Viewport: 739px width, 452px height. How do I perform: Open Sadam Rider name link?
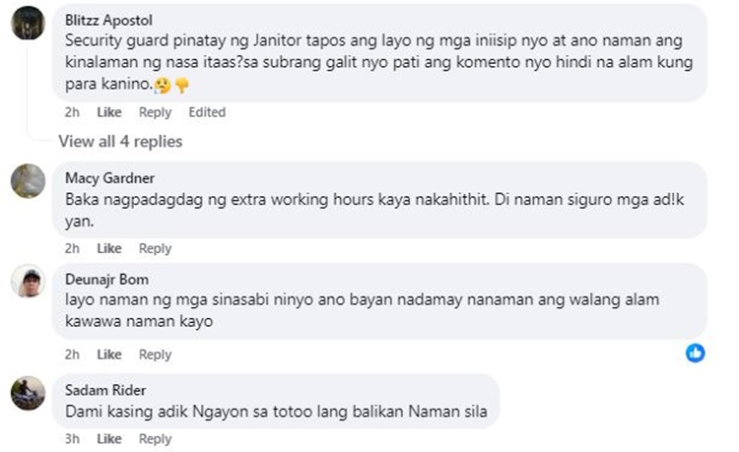(x=105, y=390)
